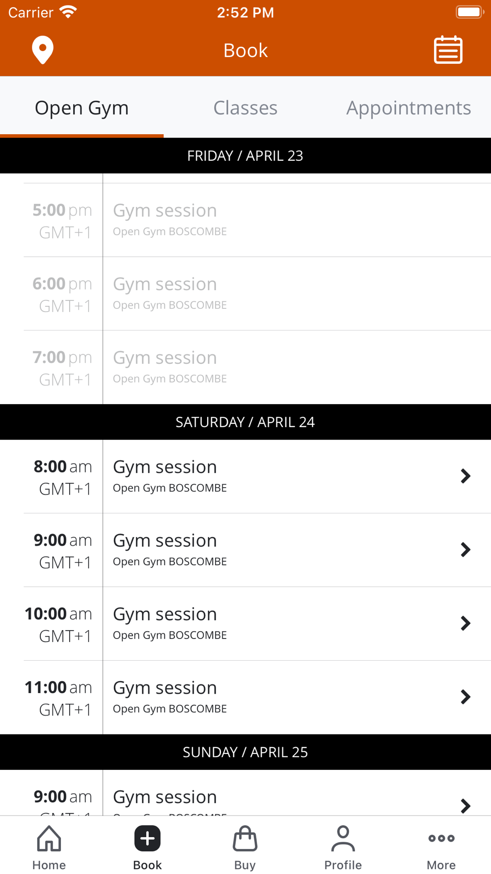Tap the More dots icon
Image resolution: width=491 pixels, height=874 pixels.
click(x=441, y=839)
